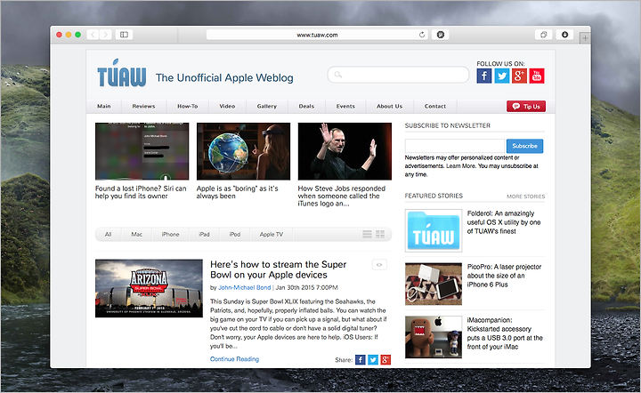Open TUAW's Google Plus page from header

pos(519,76)
